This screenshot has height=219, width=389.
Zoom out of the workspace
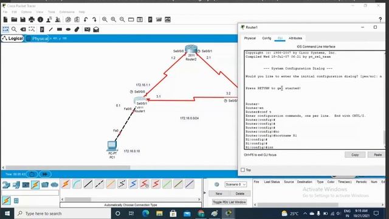122,19
